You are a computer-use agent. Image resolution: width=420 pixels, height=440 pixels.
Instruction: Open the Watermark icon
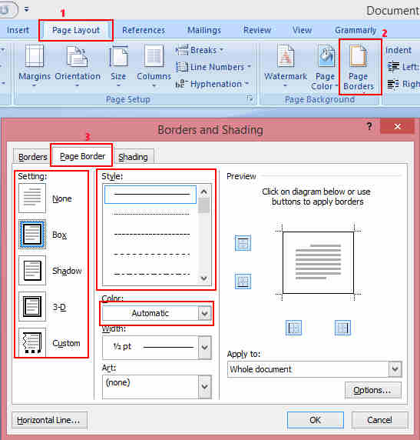pos(286,56)
